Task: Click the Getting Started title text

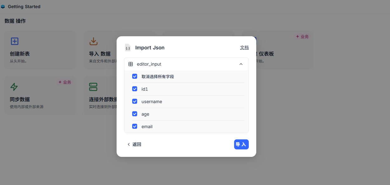Action: [x=24, y=7]
